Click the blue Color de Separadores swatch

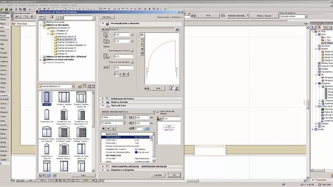136,152
